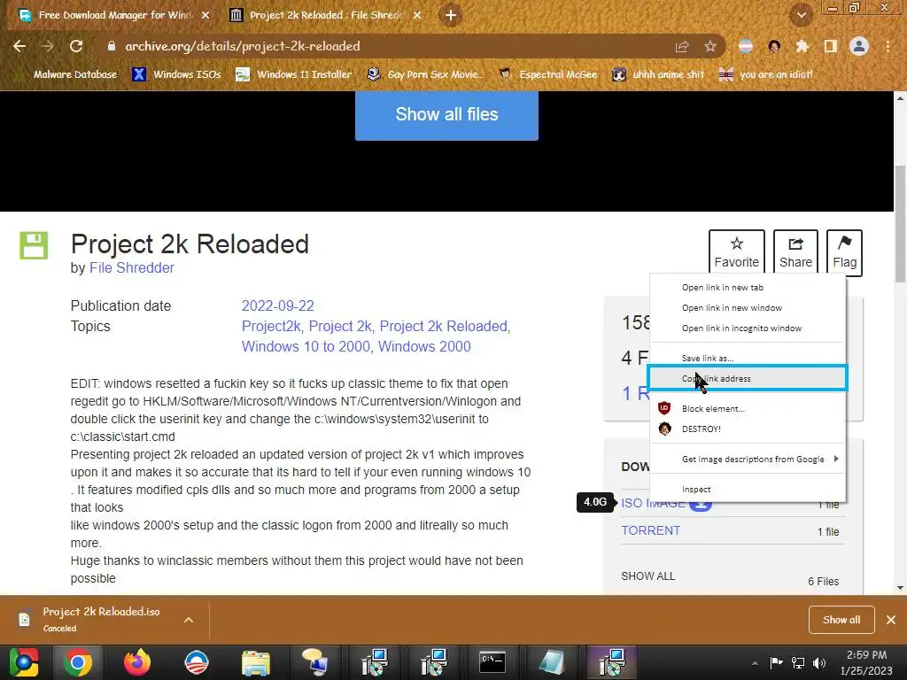Open the Action Center flag tray icon

[776, 663]
